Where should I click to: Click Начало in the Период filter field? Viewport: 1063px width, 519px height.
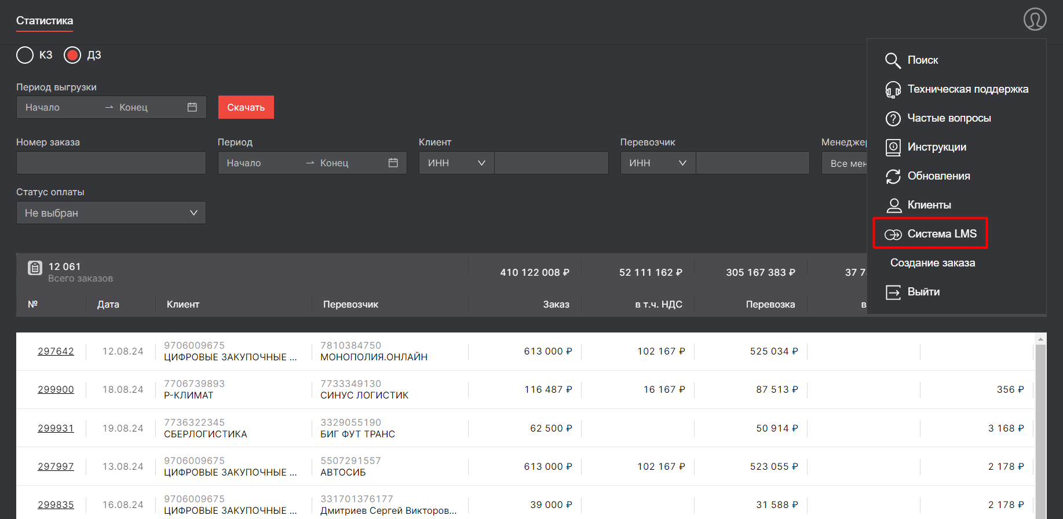pos(244,163)
